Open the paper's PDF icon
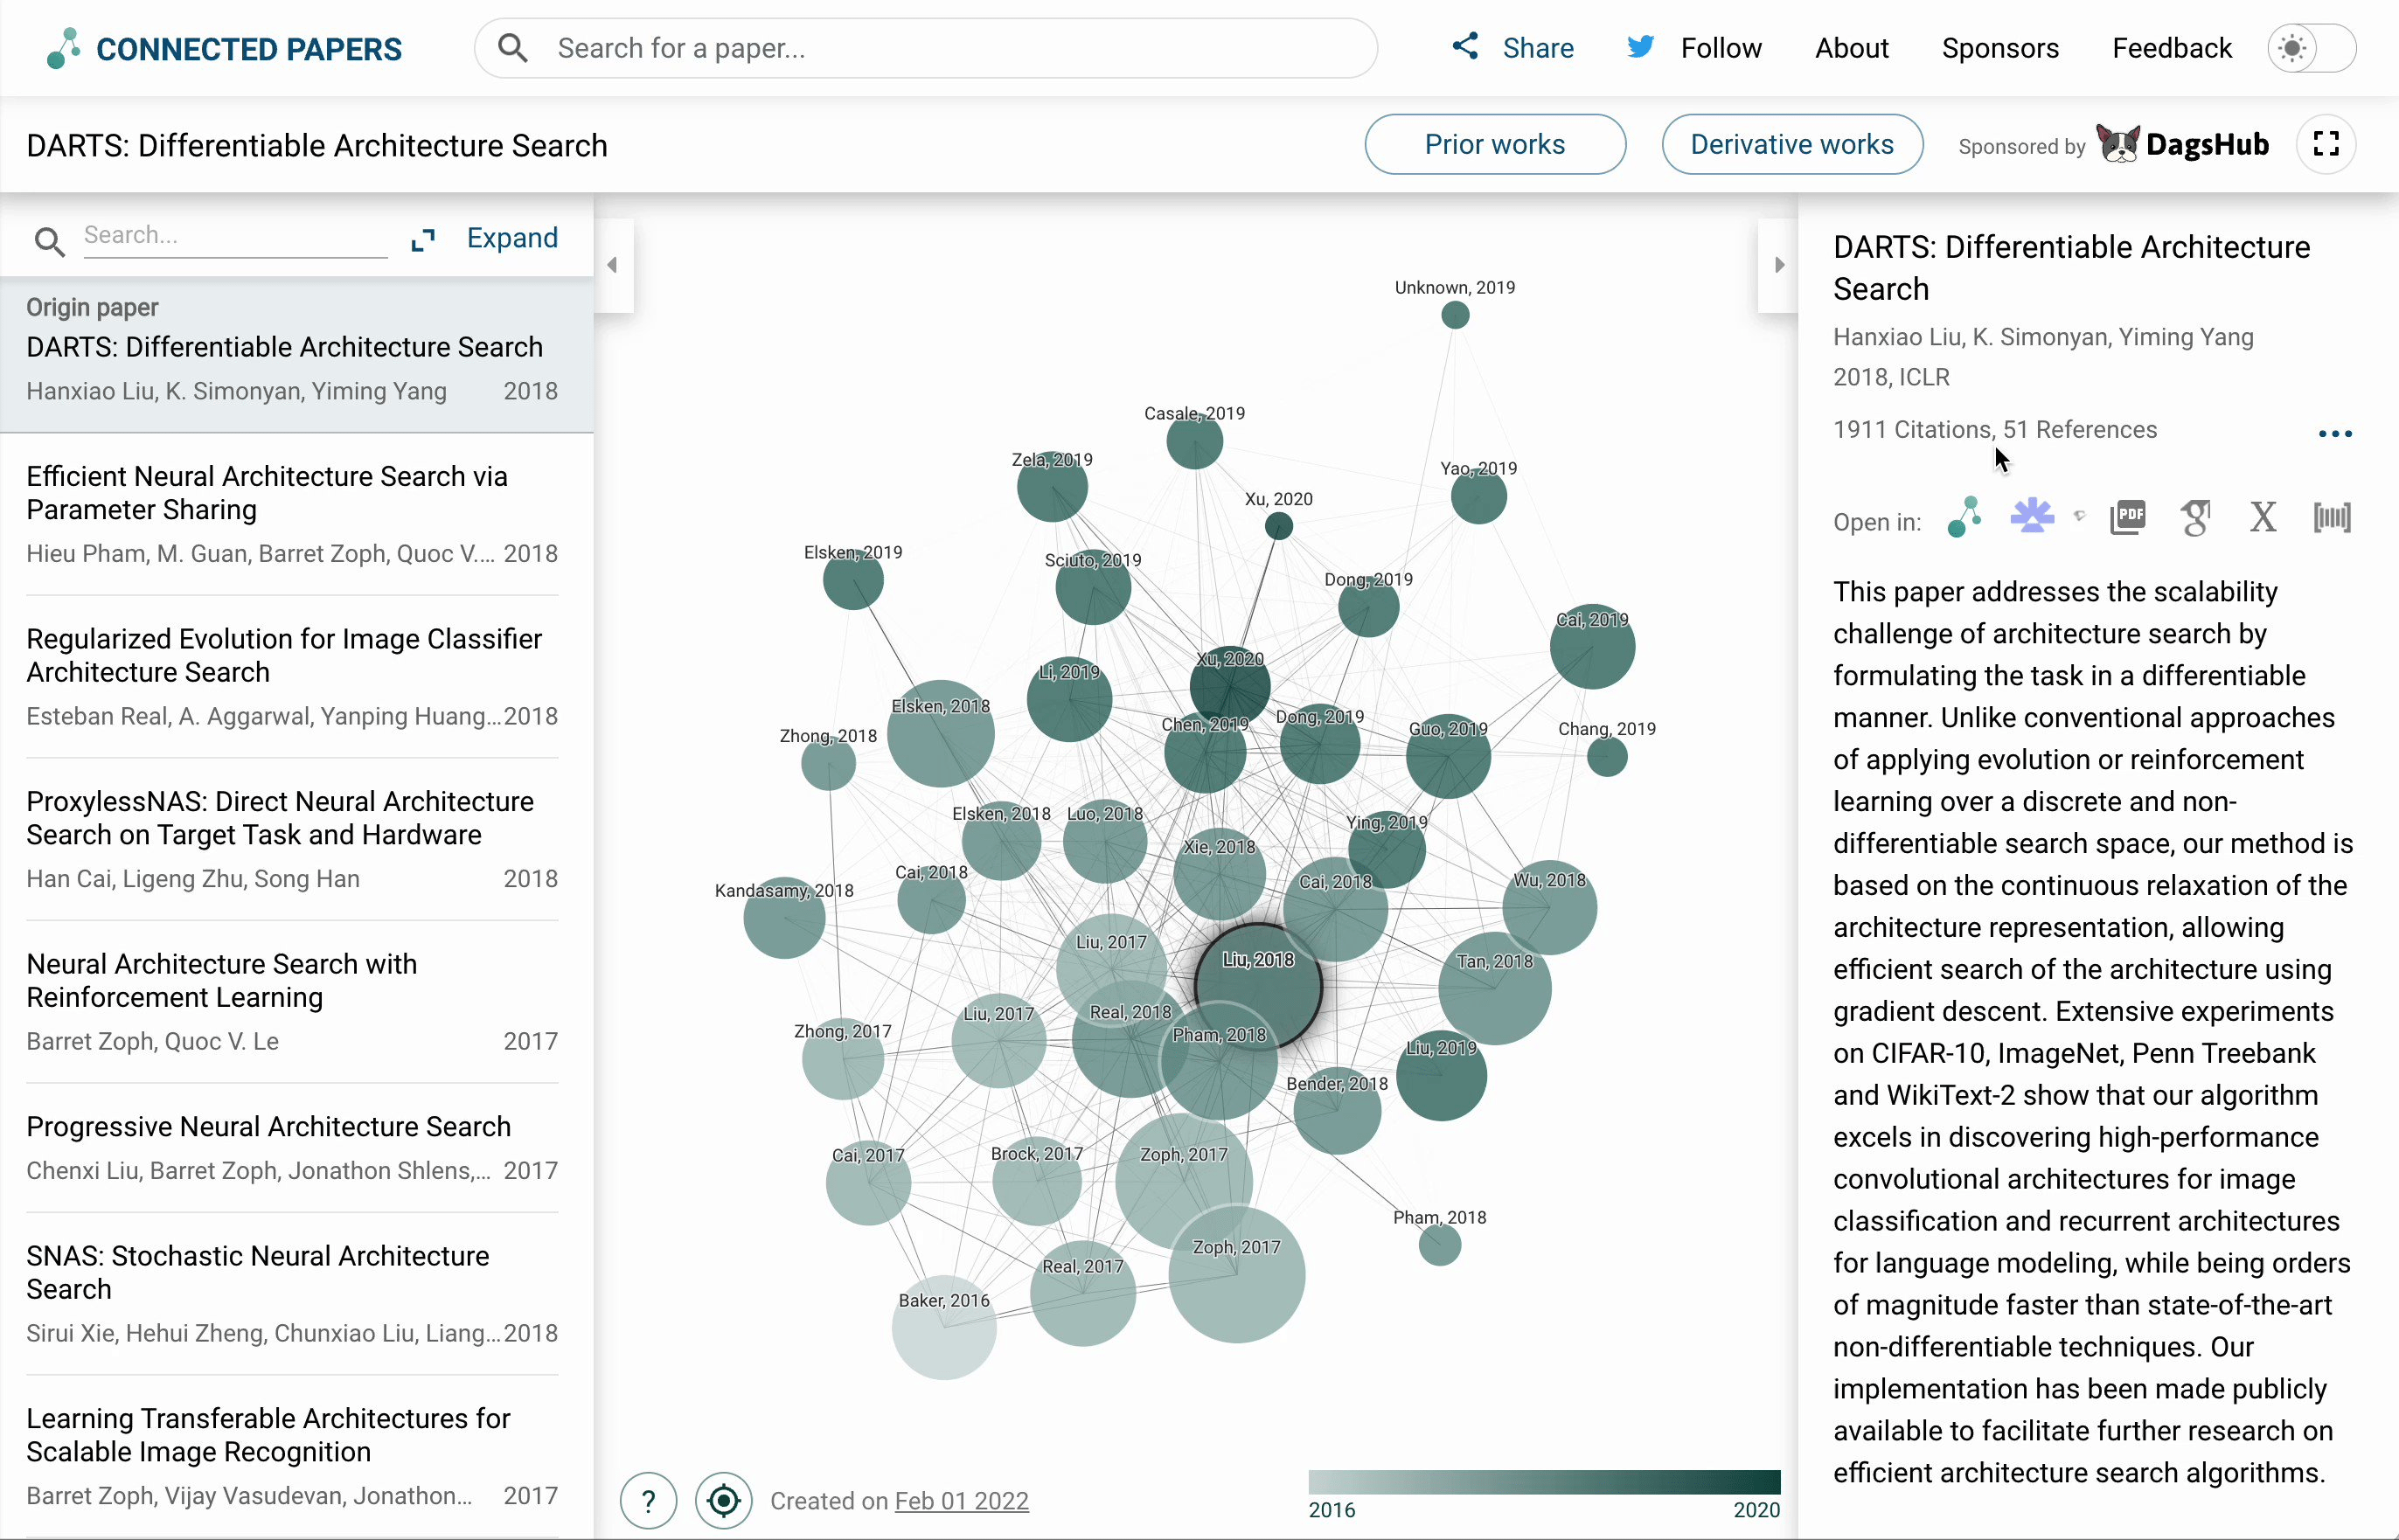The image size is (2399, 1540). pos(2128,518)
